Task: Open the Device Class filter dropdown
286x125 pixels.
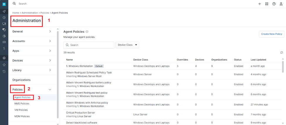Action: tap(127, 45)
